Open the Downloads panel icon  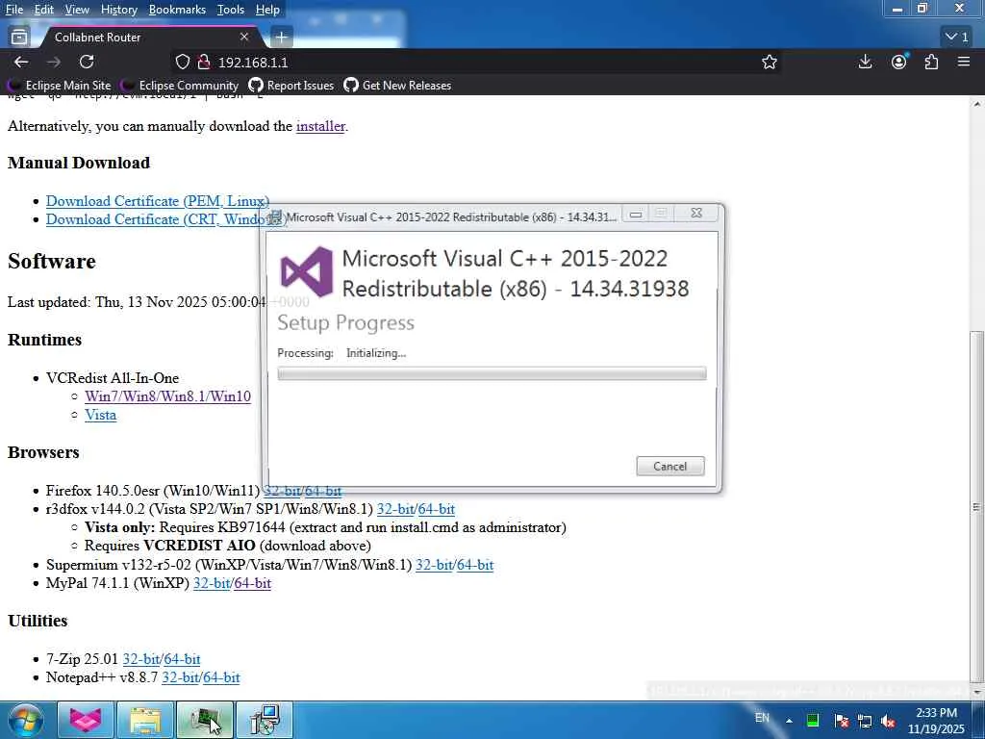click(x=865, y=62)
